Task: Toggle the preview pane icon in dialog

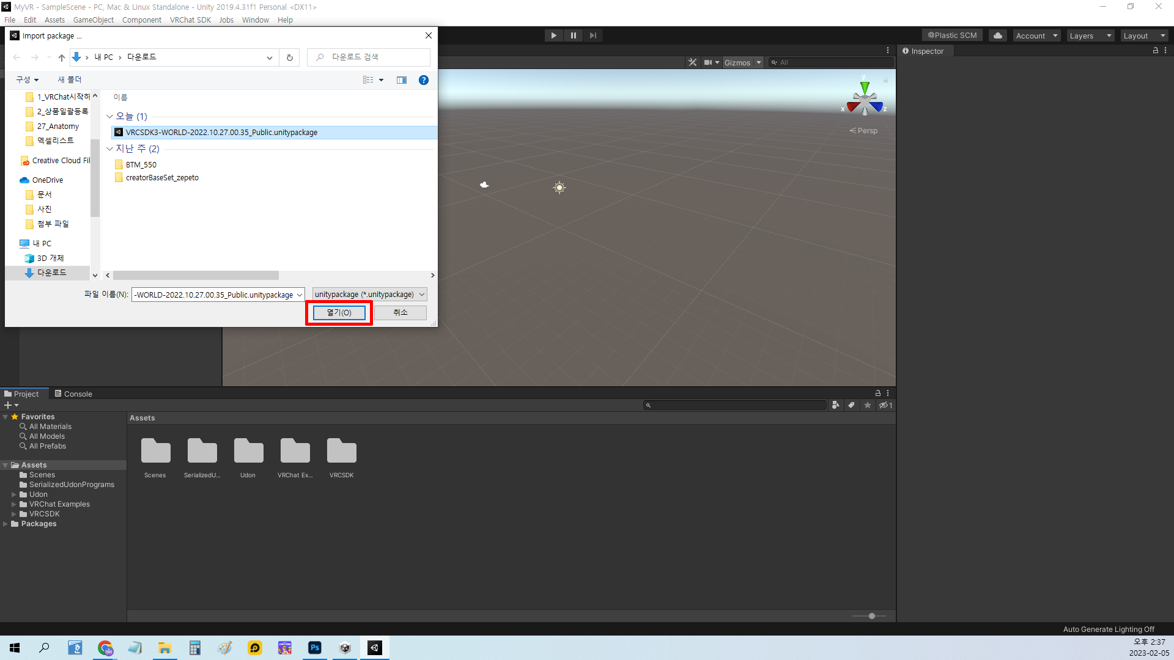Action: tap(402, 80)
